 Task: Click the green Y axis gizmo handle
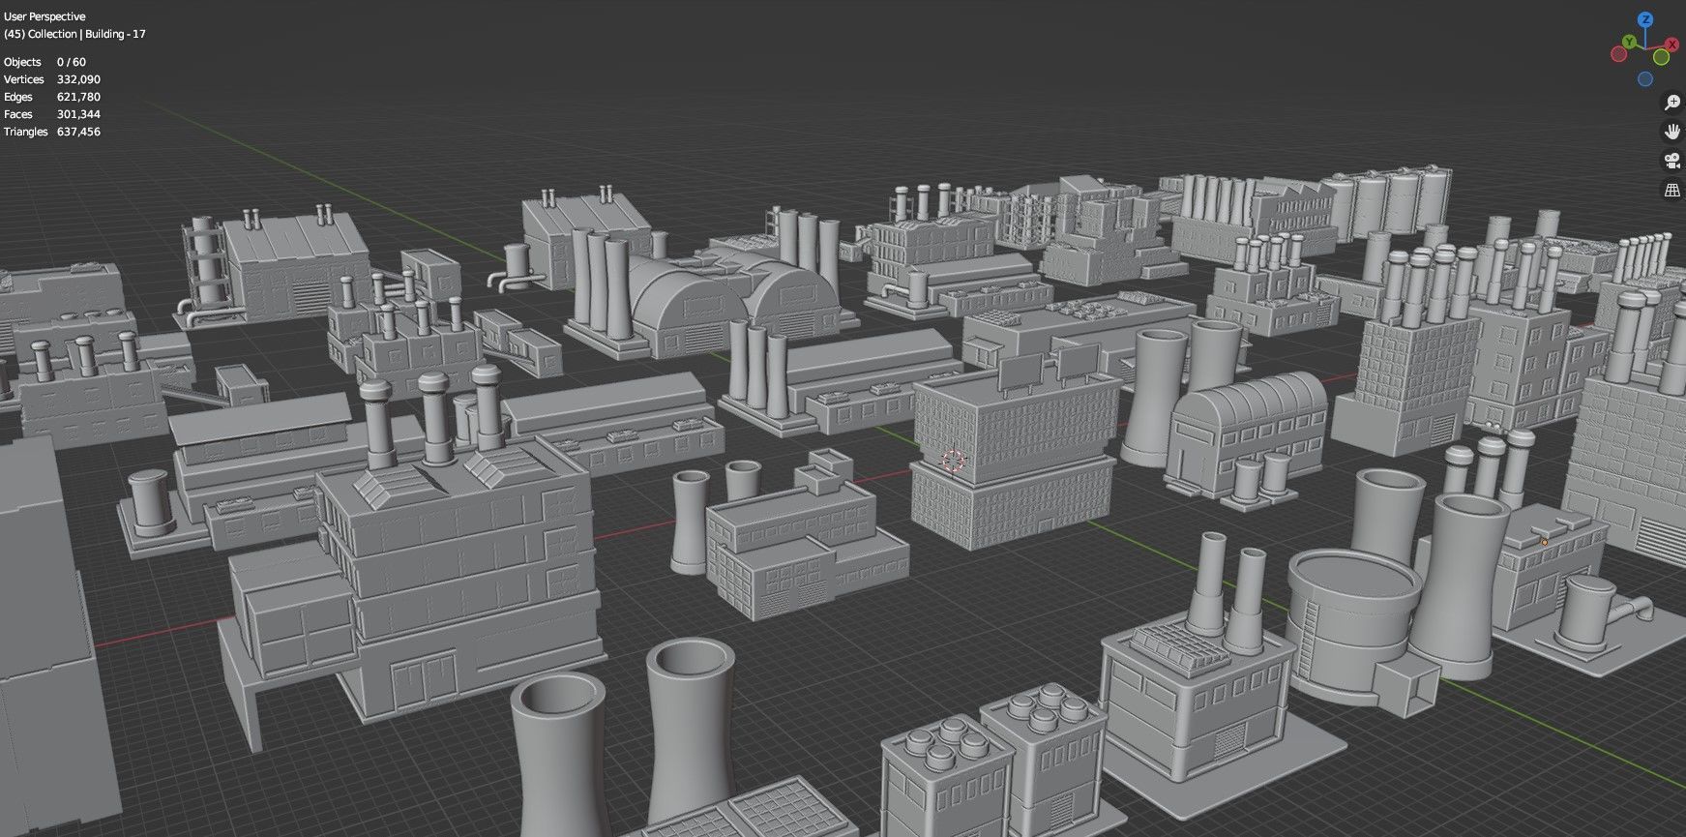point(1629,42)
